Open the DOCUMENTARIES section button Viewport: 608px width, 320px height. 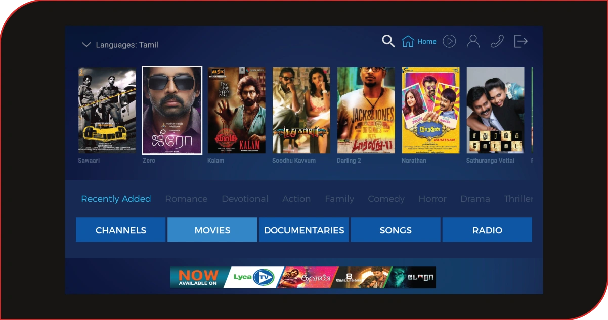(304, 230)
